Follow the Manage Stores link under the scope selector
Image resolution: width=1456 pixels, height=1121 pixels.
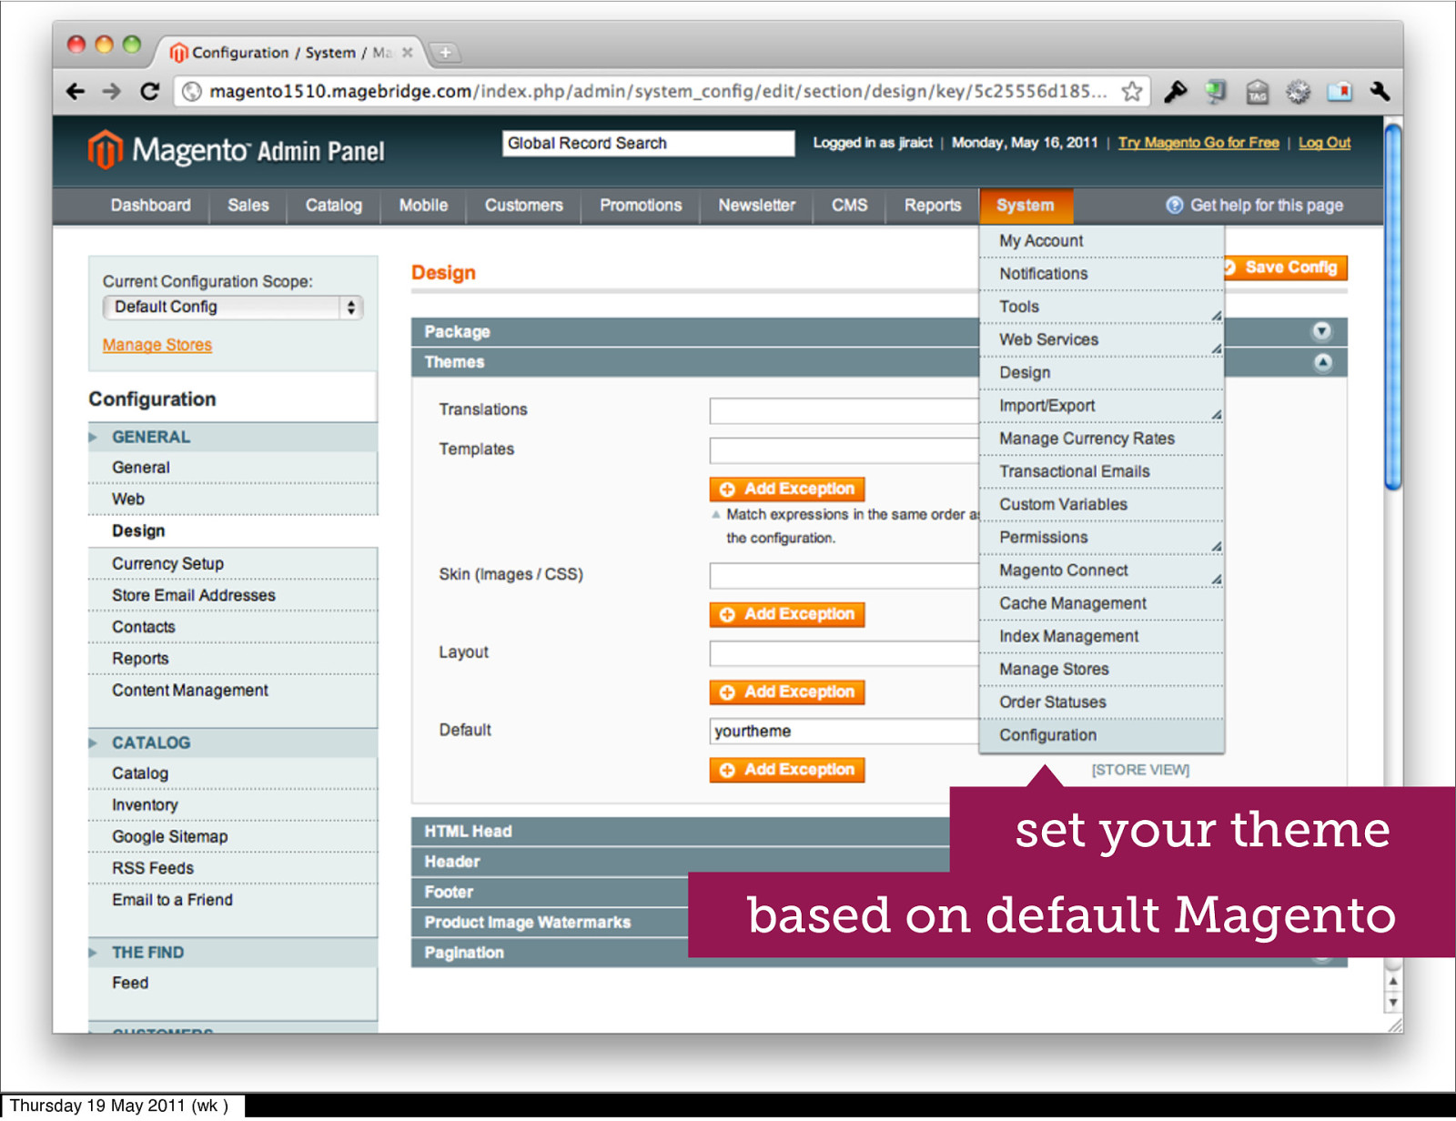(x=157, y=345)
